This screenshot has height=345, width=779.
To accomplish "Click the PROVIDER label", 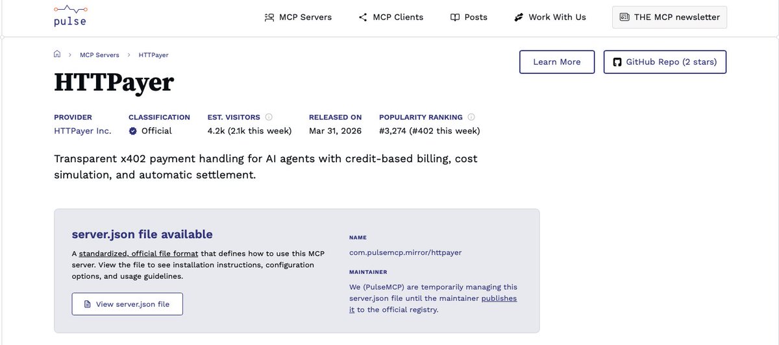I will (x=73, y=117).
